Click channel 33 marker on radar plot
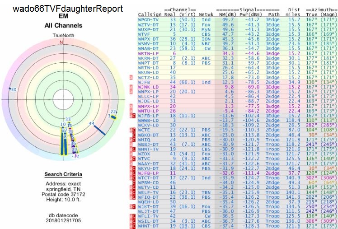The height and width of the screenshot is (229, 338). pyautogui.click(x=68, y=120)
